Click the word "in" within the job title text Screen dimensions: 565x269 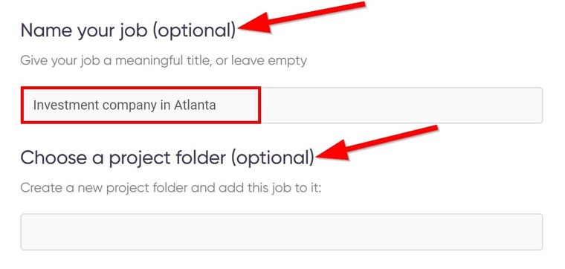(x=165, y=106)
